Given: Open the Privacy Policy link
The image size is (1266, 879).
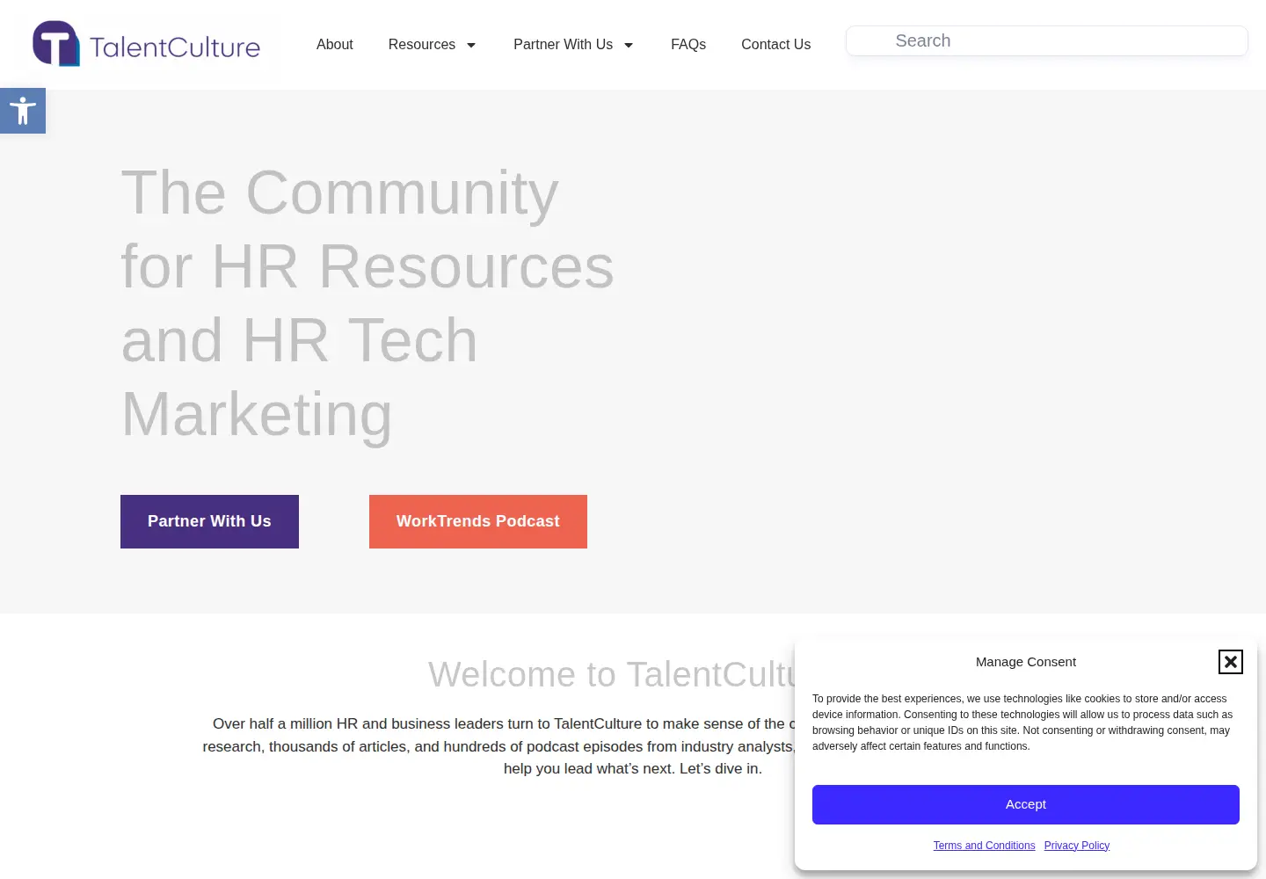Looking at the screenshot, I should tap(1077, 846).
